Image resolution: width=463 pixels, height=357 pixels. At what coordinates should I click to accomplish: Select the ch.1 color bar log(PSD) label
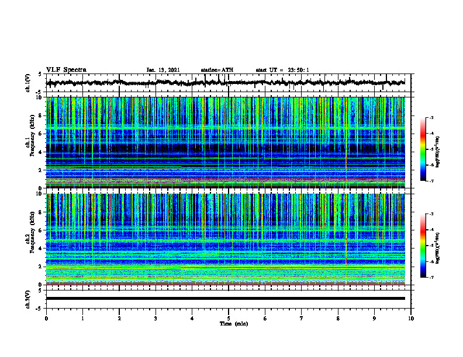tap(438, 152)
